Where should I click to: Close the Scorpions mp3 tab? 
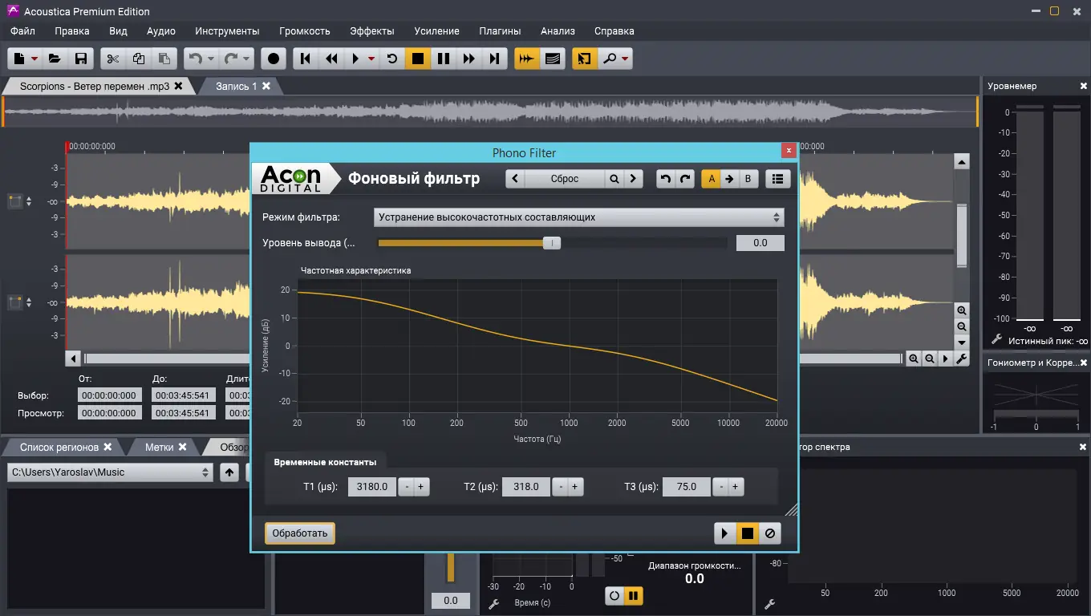point(178,86)
